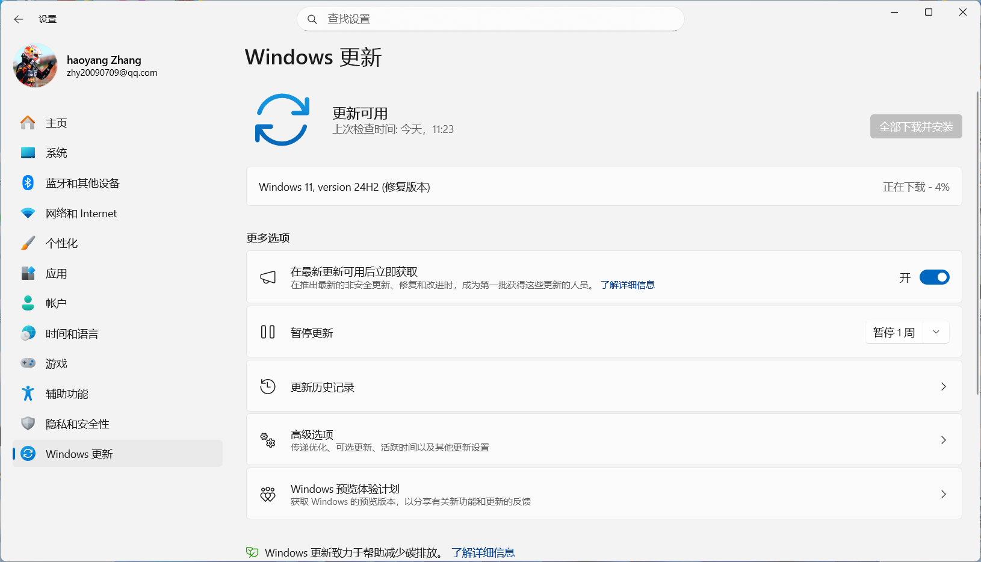The height and width of the screenshot is (562, 981).
Task: Click the 查找设置 search field
Action: [x=490, y=19]
